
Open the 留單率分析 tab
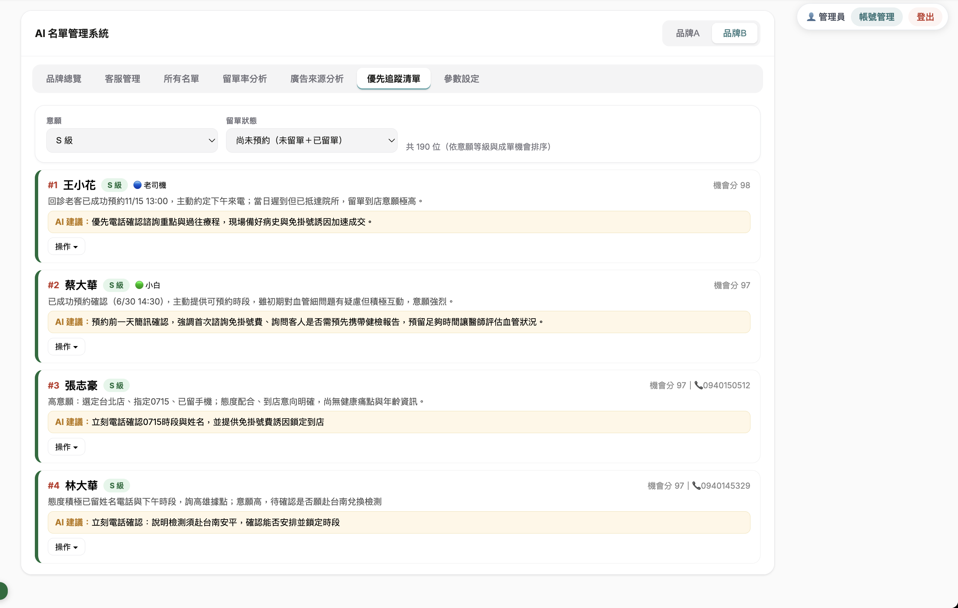pos(245,79)
